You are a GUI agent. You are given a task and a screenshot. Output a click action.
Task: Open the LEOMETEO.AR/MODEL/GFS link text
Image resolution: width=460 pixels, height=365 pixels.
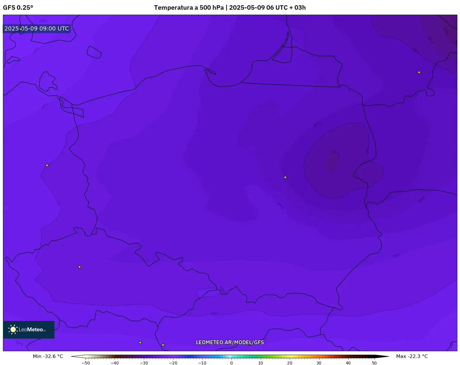click(x=230, y=342)
